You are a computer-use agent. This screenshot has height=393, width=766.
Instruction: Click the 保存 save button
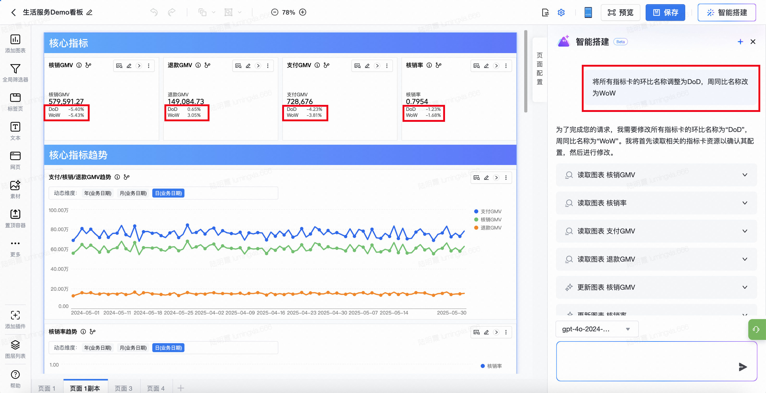pyautogui.click(x=665, y=12)
